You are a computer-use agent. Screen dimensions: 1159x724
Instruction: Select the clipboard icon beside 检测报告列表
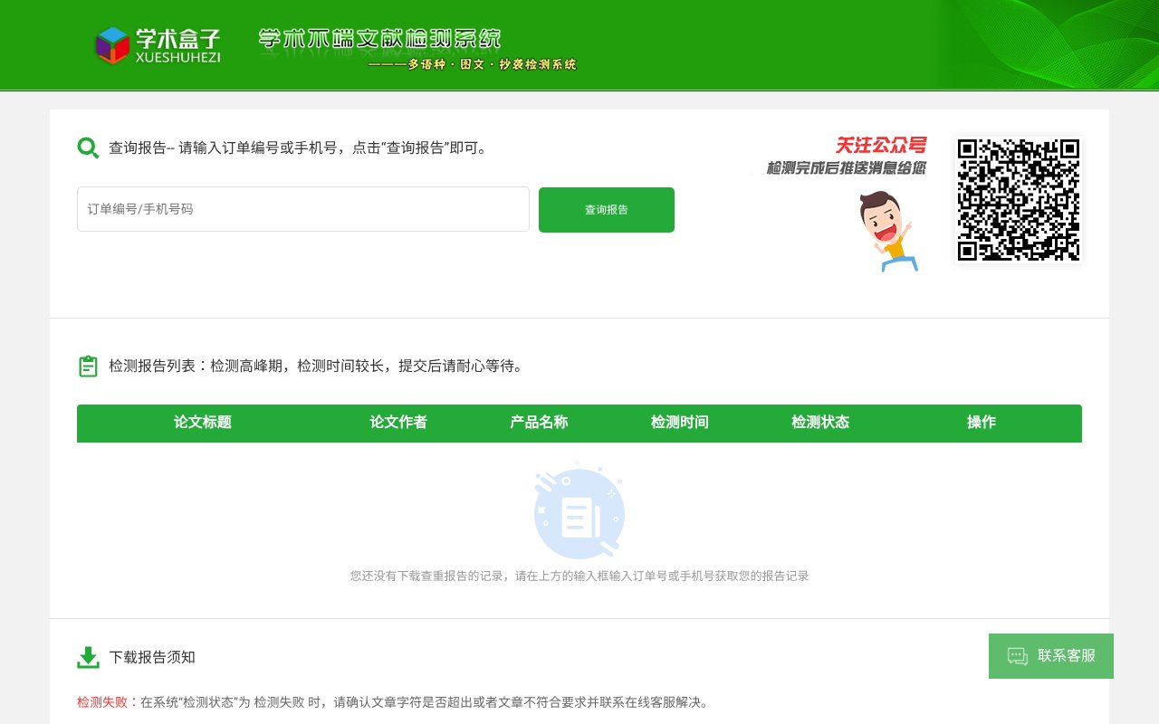[87, 365]
